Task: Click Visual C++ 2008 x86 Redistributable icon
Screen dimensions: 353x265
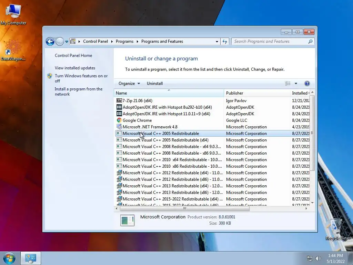Action: [119, 153]
